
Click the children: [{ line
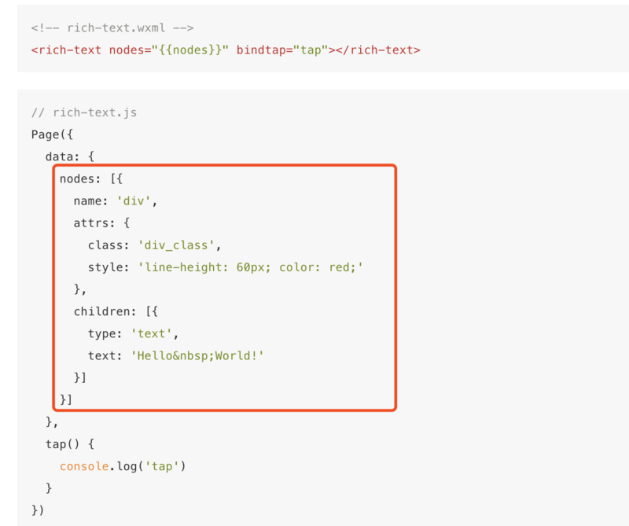[x=116, y=311]
